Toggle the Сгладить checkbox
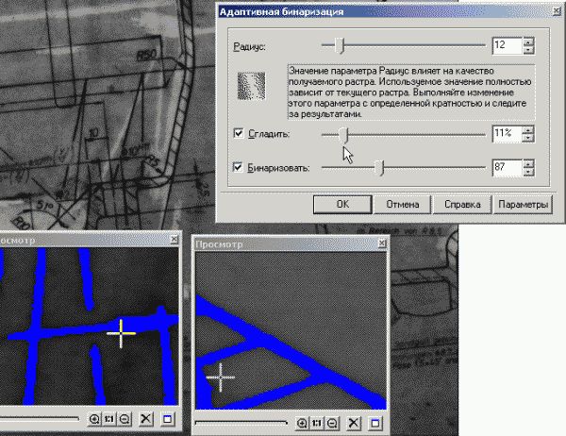This screenshot has width=566, height=436. point(239,133)
